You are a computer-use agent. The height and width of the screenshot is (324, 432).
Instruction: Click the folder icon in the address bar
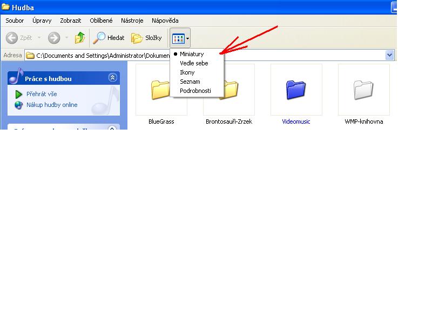pos(30,56)
